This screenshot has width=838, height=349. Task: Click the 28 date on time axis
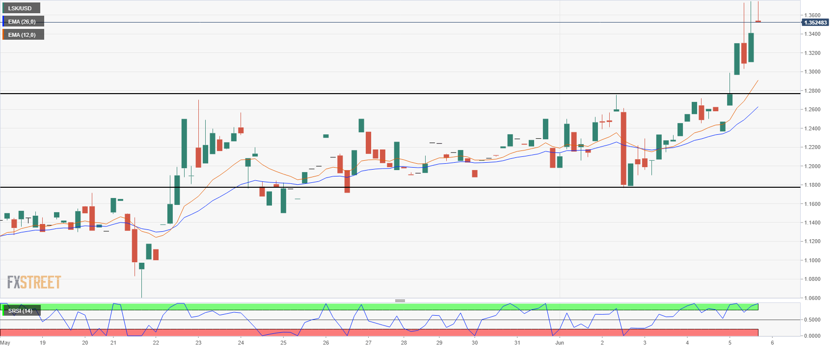point(404,343)
